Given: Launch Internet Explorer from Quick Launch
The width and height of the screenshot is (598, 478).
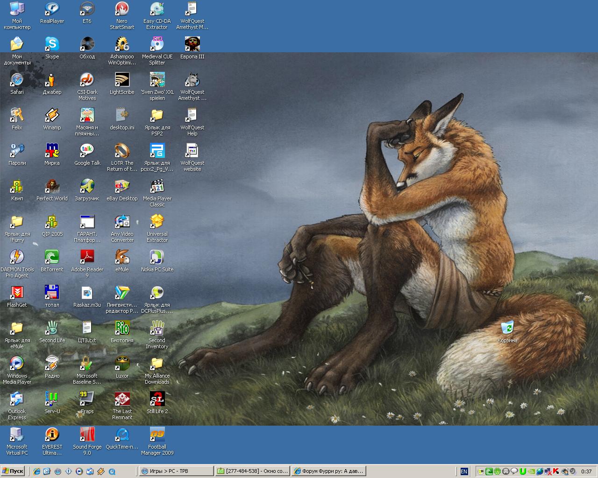Looking at the screenshot, I should (x=37, y=471).
